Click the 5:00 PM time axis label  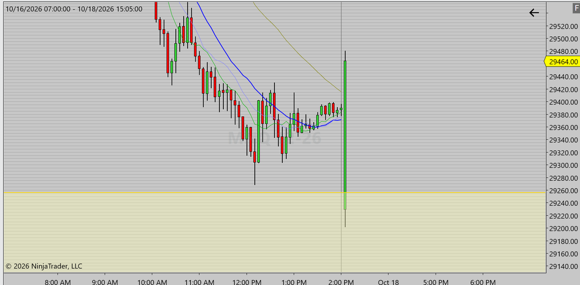click(435, 282)
